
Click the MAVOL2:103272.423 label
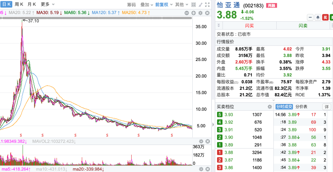click(54, 141)
